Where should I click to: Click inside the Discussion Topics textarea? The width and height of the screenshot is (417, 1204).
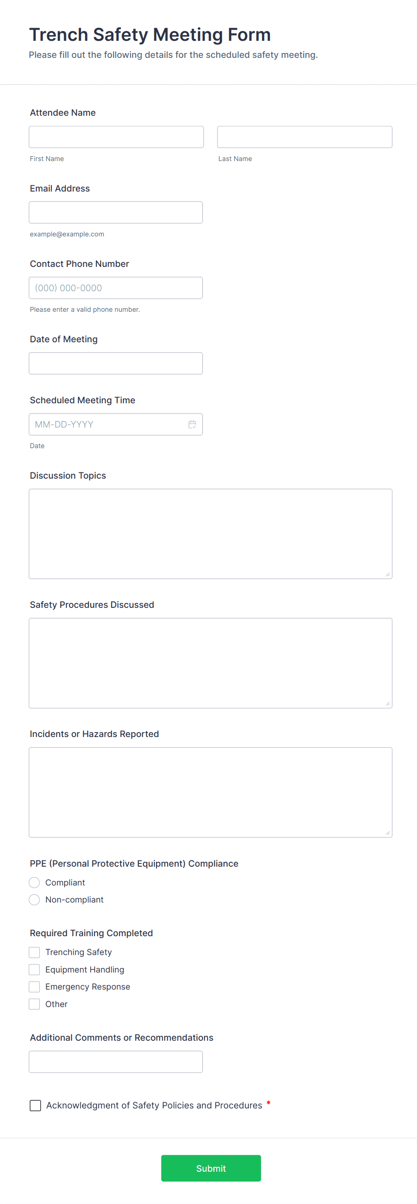click(210, 534)
